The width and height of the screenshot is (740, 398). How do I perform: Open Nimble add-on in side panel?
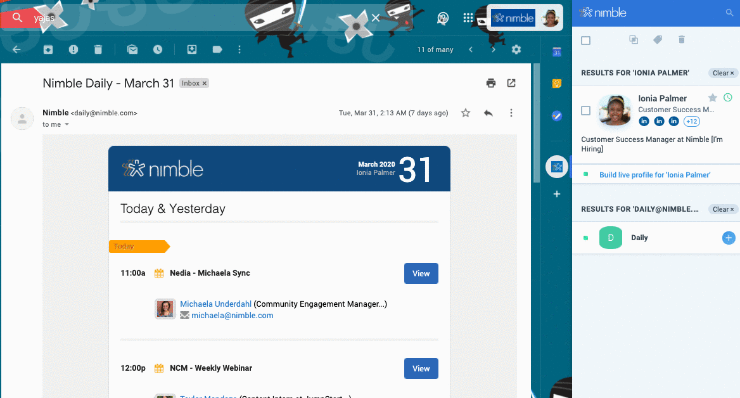[556, 167]
